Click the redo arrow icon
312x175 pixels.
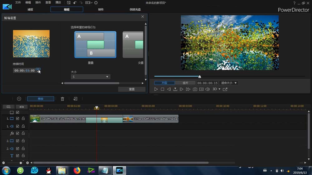pos(81,2)
